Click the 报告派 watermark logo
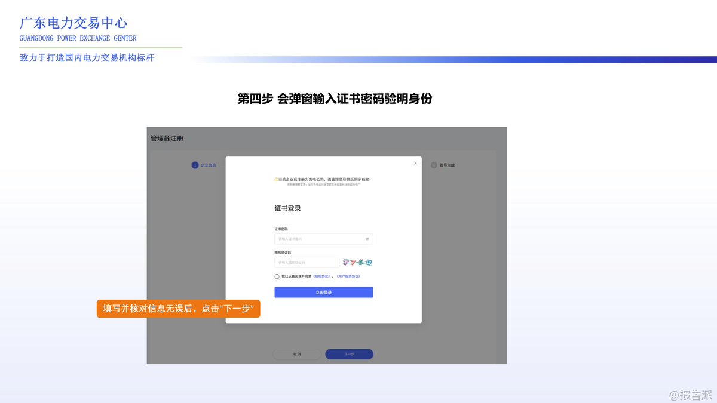 (x=690, y=395)
